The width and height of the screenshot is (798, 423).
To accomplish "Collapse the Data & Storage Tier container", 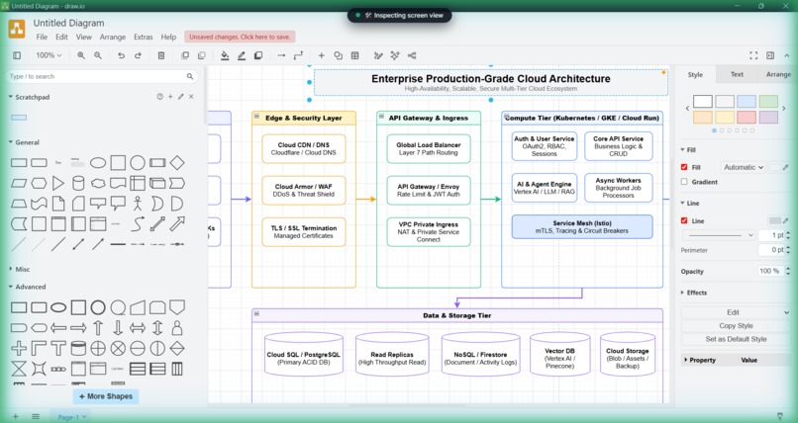I will (x=256, y=314).
